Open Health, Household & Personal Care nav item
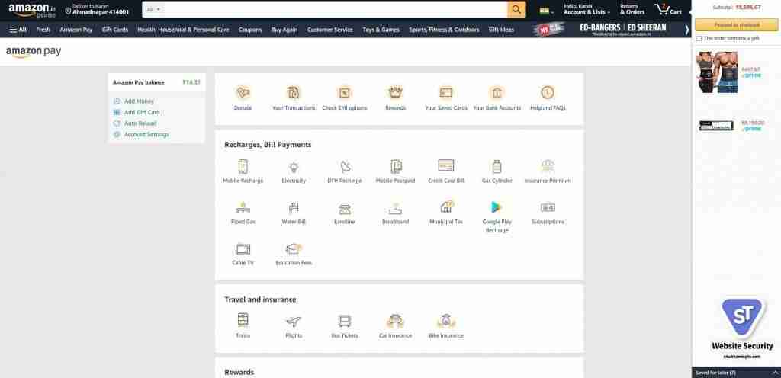 click(183, 30)
